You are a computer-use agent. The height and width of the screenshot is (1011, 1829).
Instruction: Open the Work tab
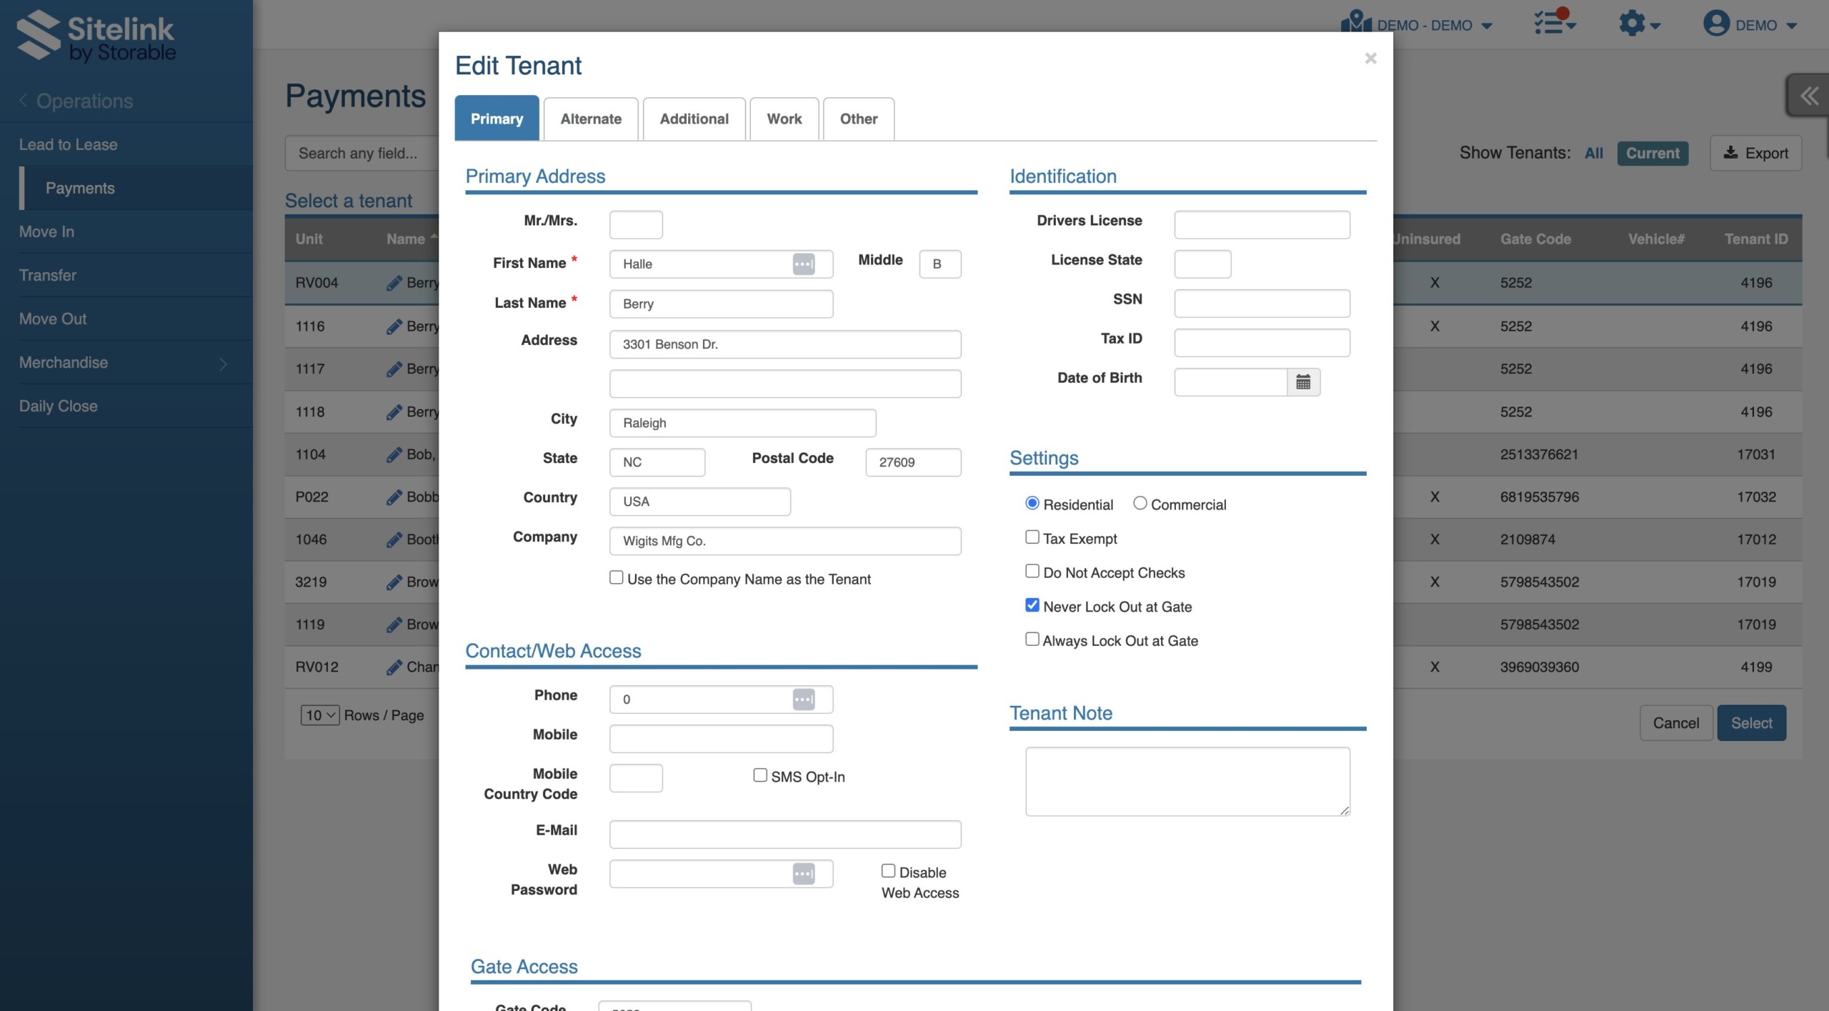pos(784,119)
